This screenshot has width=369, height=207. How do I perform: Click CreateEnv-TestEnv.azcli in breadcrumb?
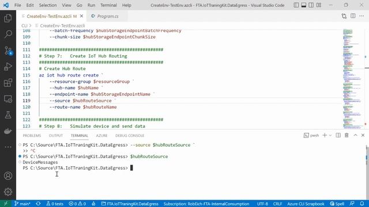pyautogui.click(x=62, y=25)
